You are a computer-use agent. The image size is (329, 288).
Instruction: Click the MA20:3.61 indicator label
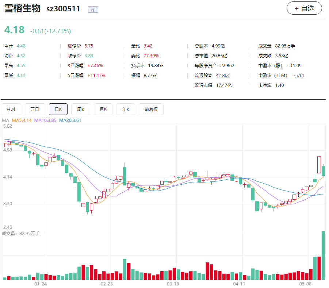(x=70, y=120)
